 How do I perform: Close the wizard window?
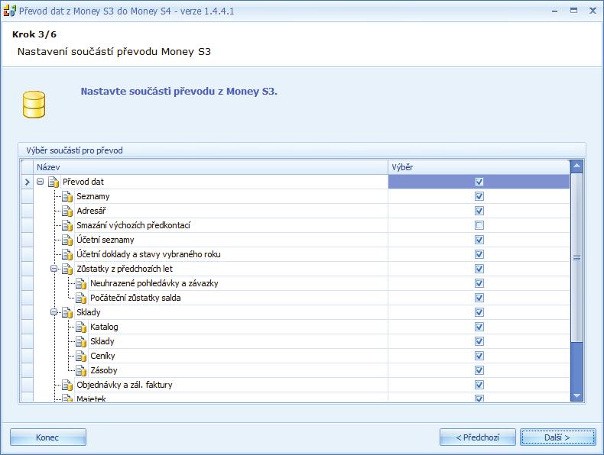593,11
